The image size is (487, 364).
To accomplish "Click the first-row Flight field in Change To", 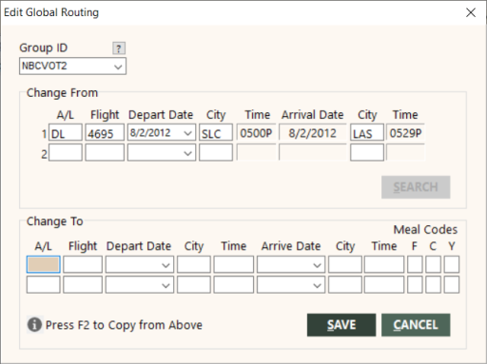I will click(83, 264).
